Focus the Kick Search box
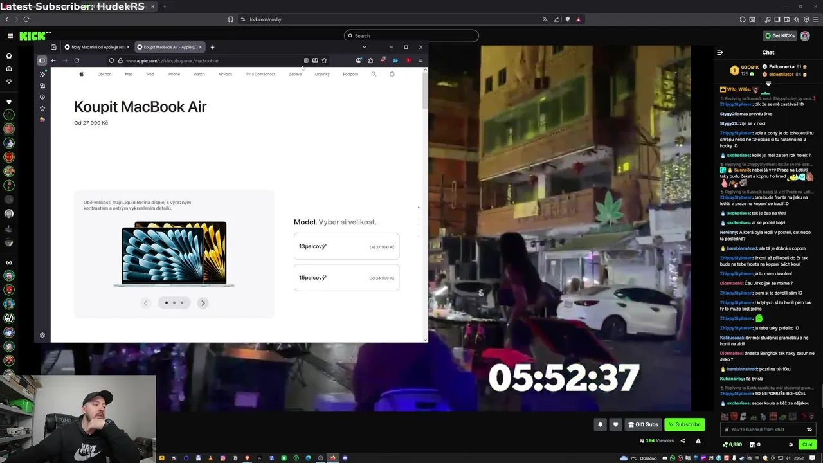823x463 pixels. [x=411, y=36]
